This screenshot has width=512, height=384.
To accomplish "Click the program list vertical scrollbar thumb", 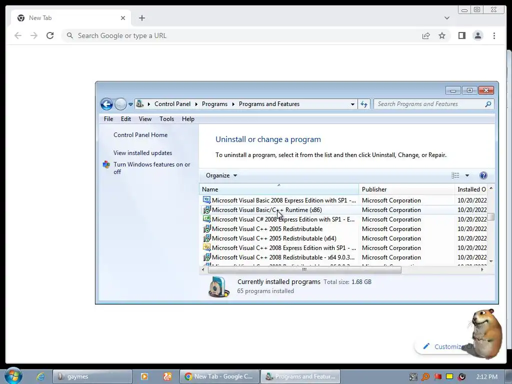I will pos(491,217).
